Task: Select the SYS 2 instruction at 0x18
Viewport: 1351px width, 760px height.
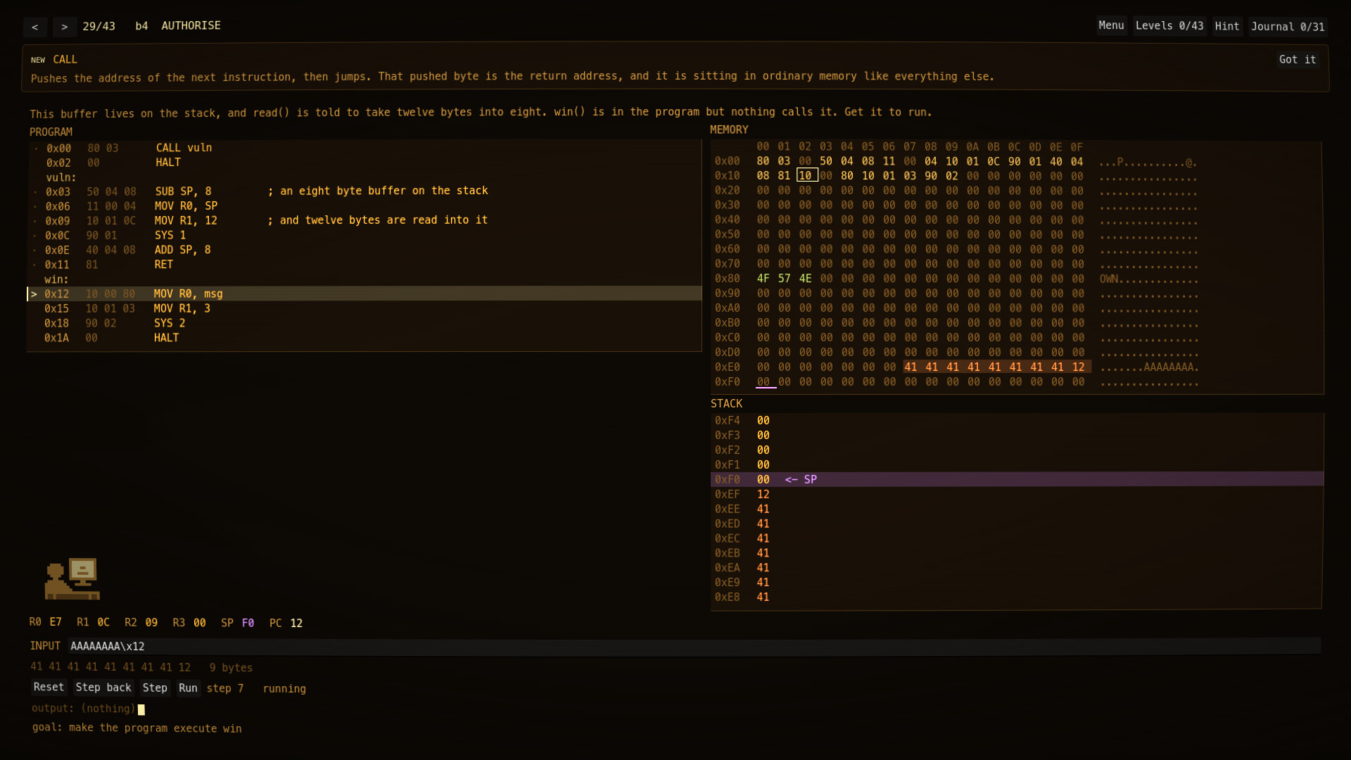Action: 364,323
